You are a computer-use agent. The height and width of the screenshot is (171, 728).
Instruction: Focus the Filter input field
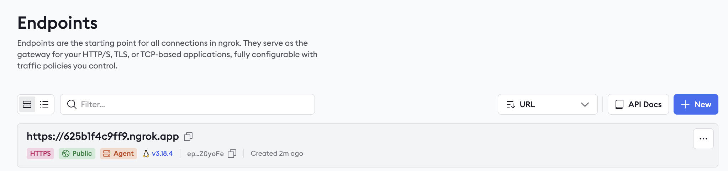tap(188, 104)
